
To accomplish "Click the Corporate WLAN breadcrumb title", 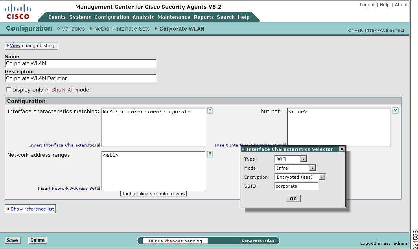I will point(182,29).
